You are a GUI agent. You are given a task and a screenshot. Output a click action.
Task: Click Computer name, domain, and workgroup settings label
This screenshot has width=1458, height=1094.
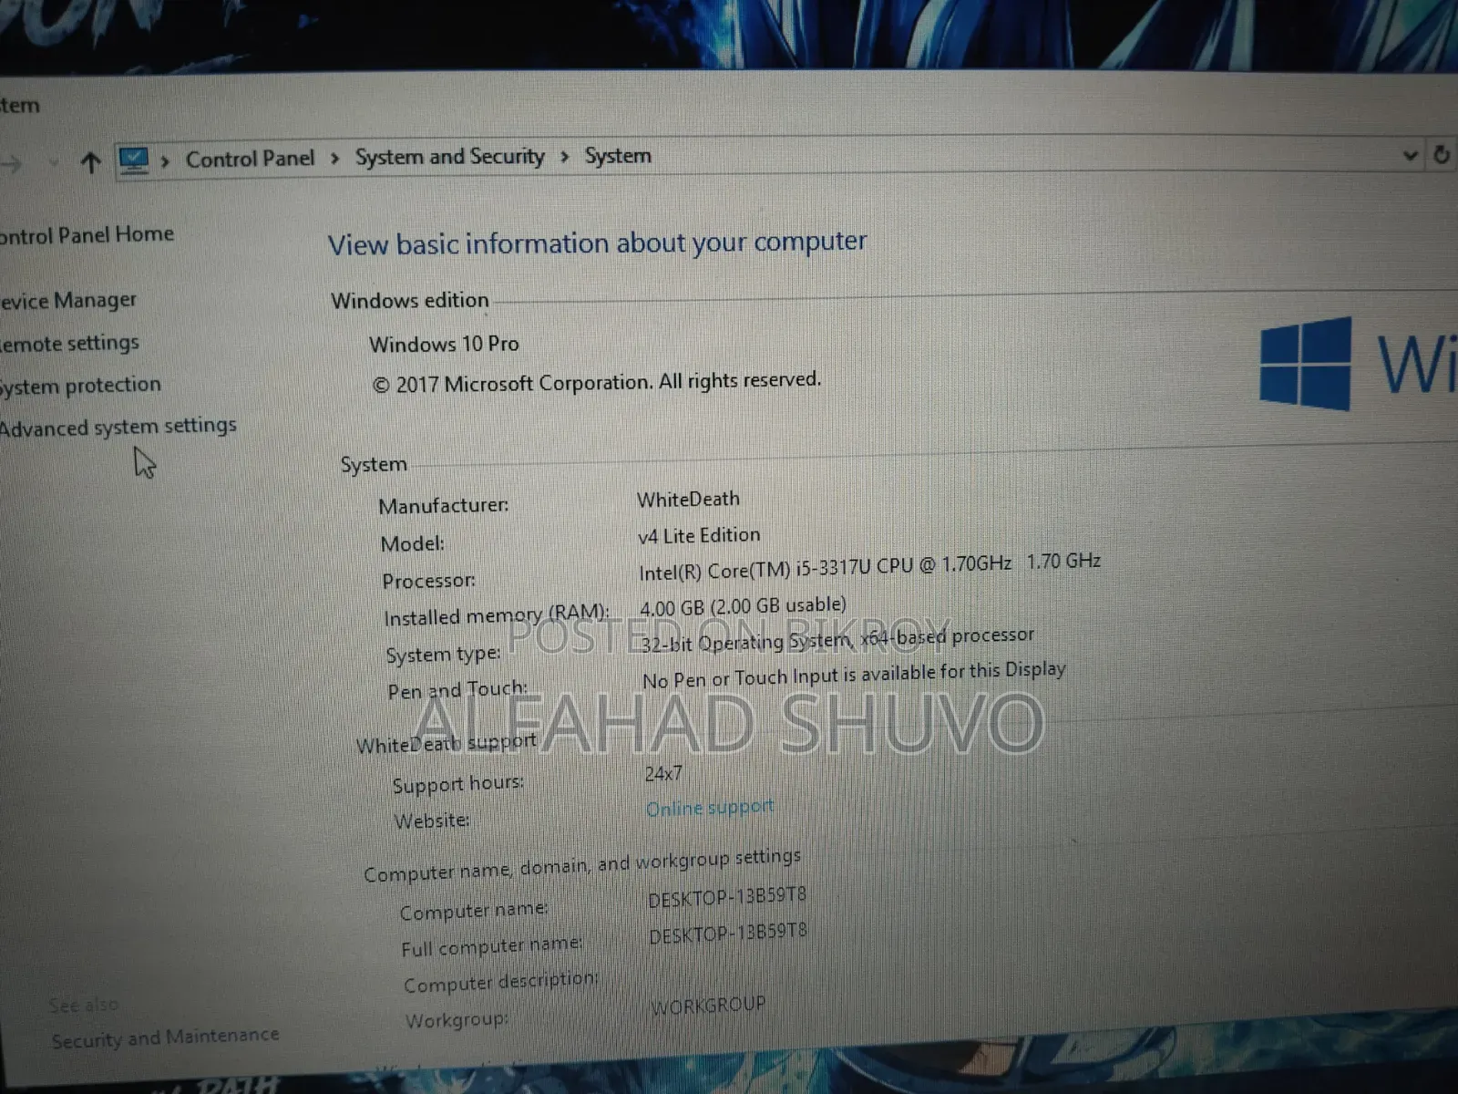[582, 865]
